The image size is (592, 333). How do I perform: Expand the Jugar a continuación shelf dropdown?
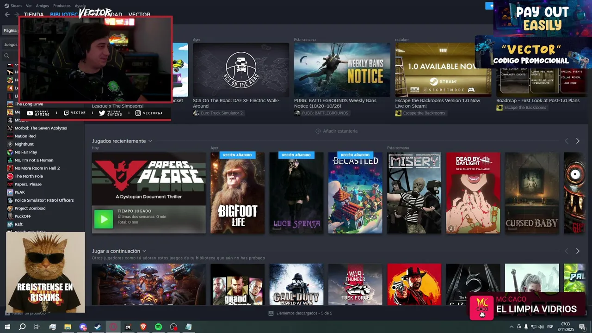click(x=144, y=251)
